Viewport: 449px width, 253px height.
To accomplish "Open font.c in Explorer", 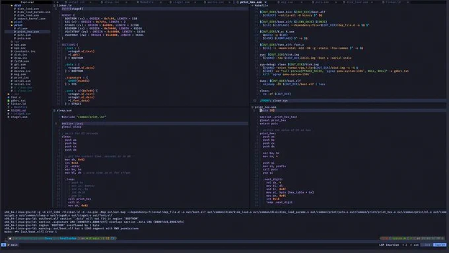I will click(16, 97).
